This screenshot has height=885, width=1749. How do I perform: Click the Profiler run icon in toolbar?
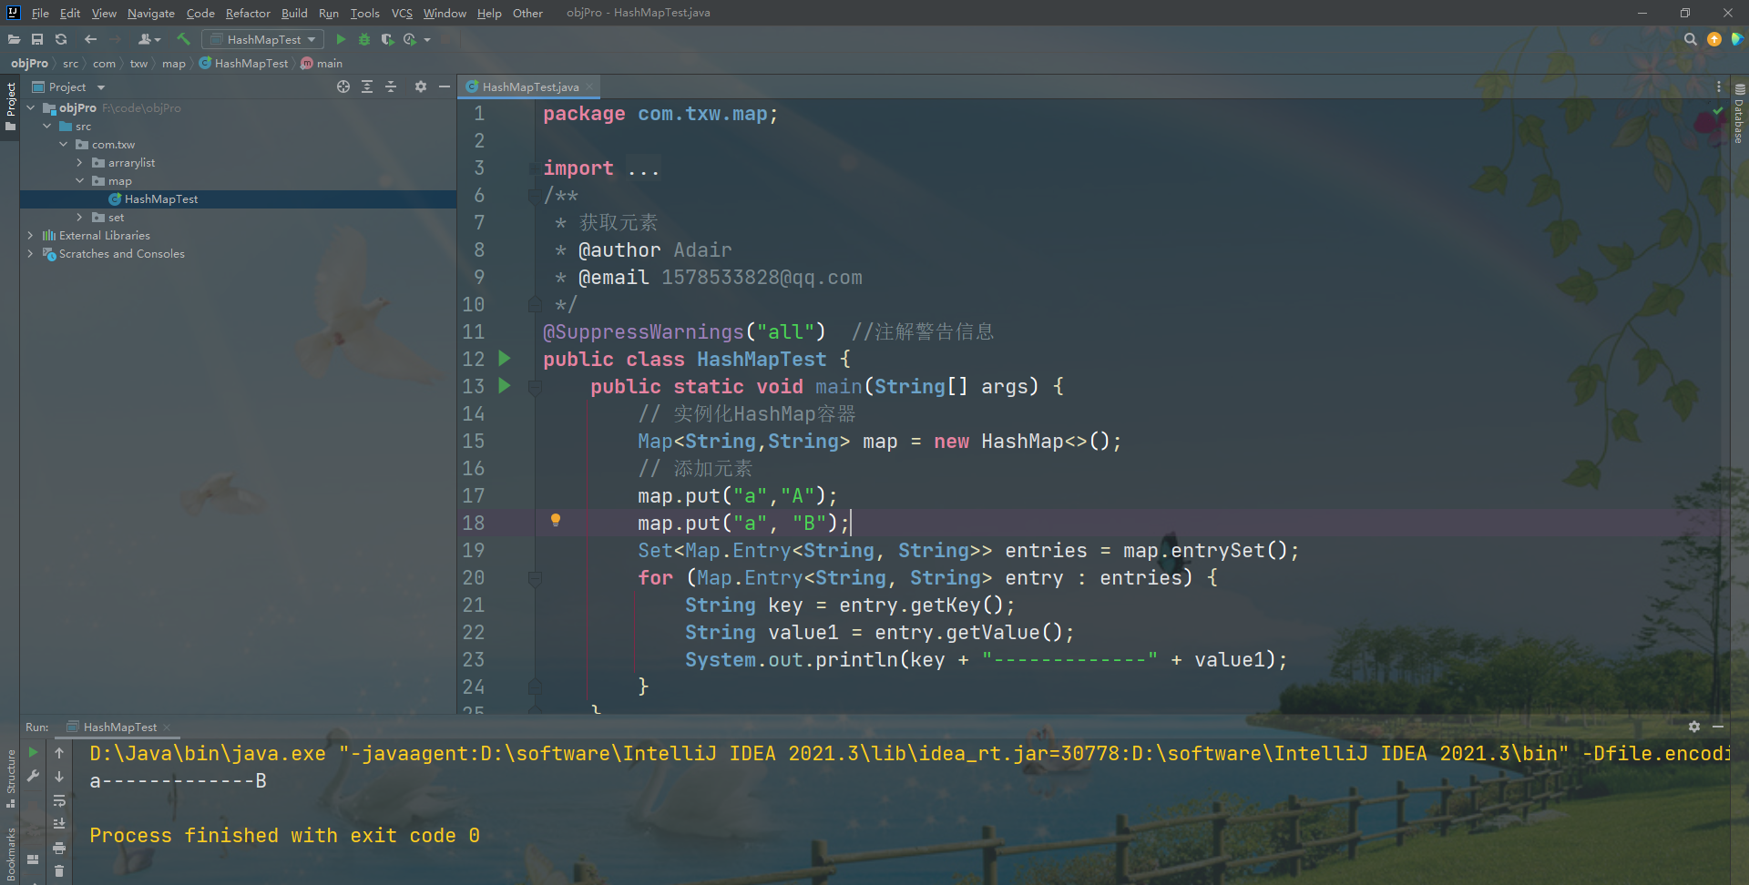411,39
